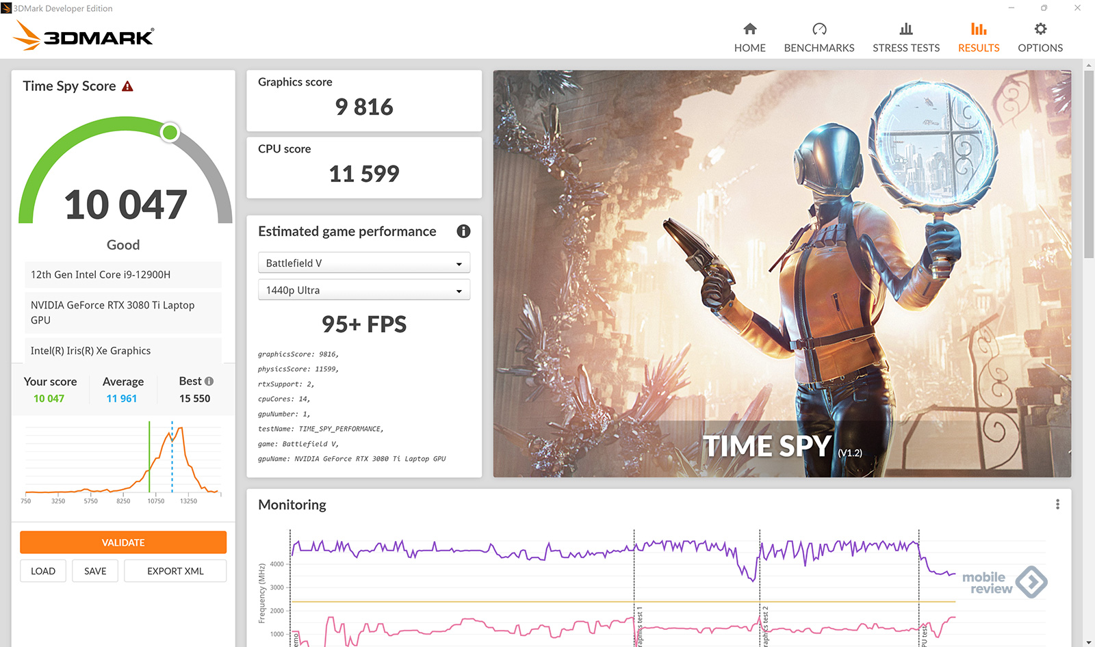Image resolution: width=1095 pixels, height=647 pixels.
Task: Click the EXPORT XML button
Action: click(175, 571)
